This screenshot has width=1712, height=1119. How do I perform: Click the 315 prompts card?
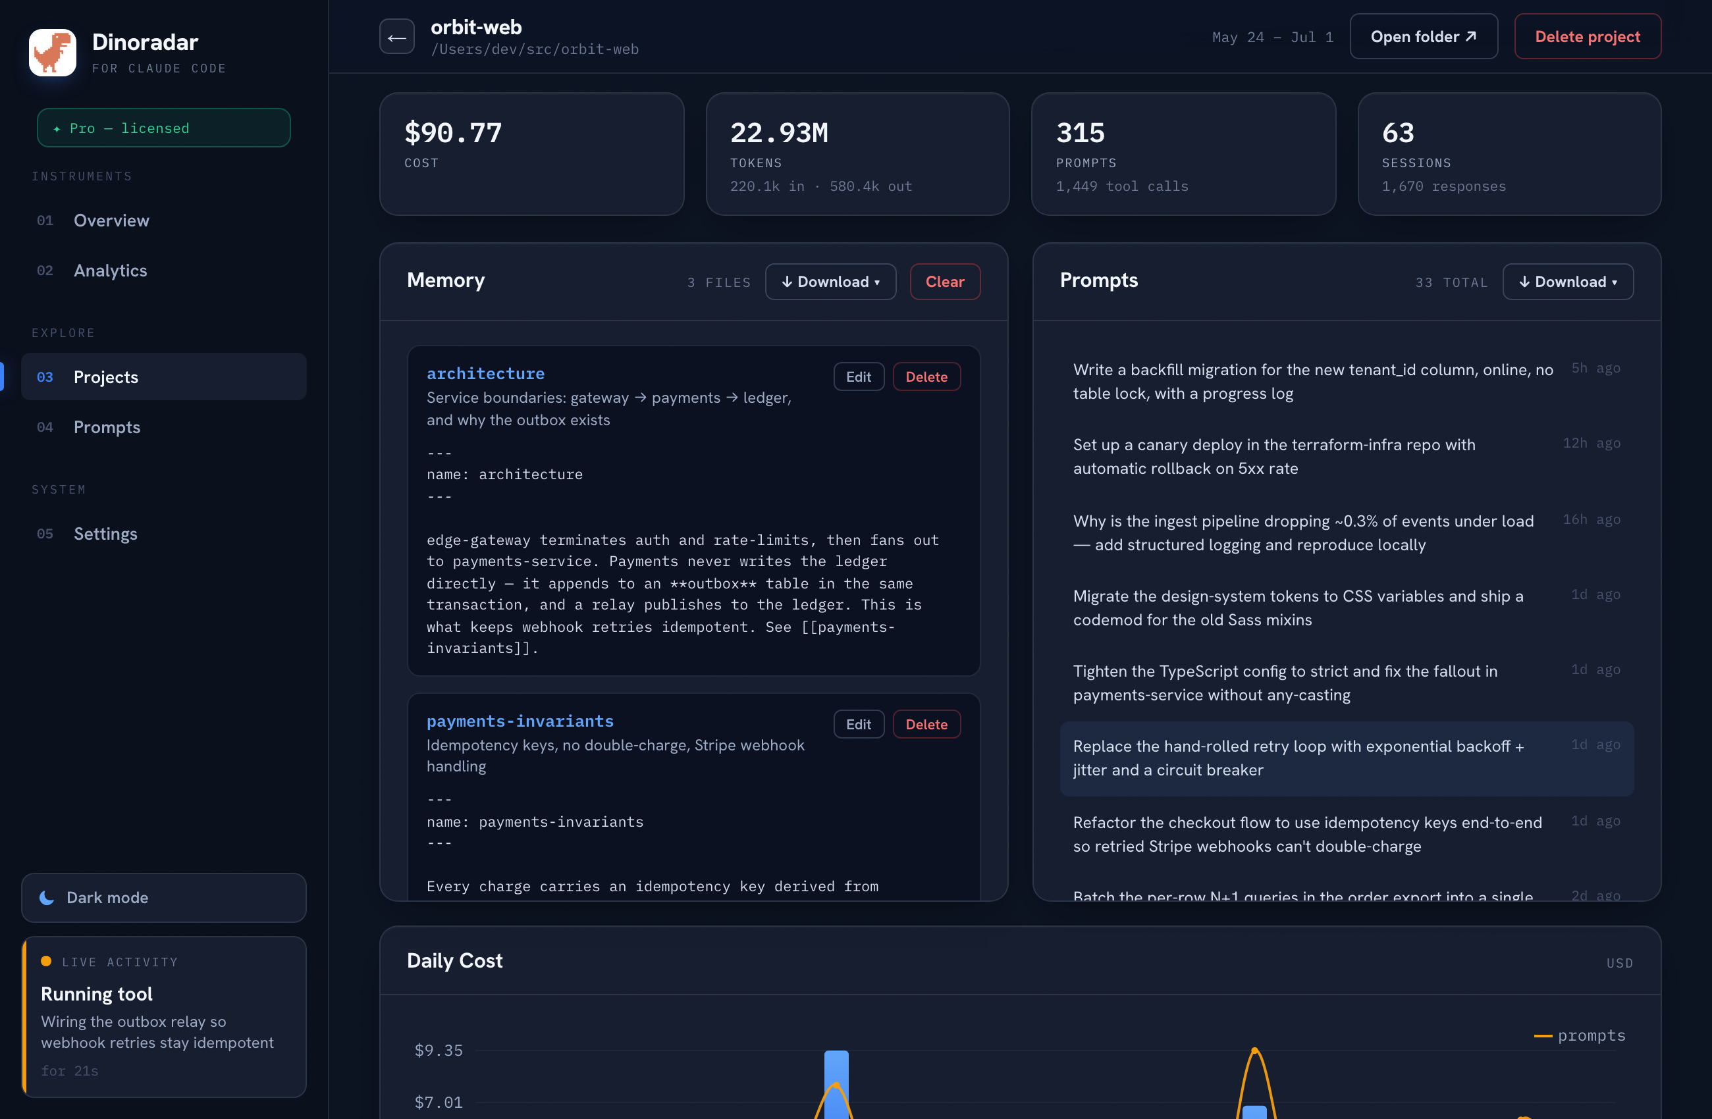1183,154
